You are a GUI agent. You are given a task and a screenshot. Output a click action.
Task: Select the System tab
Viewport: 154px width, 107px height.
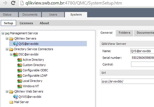click(x=76, y=14)
